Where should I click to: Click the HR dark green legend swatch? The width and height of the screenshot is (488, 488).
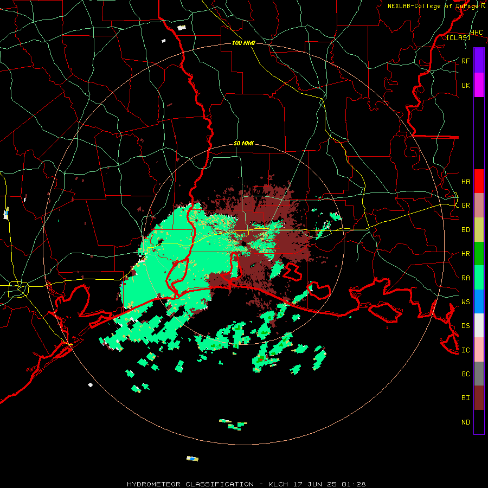479,254
